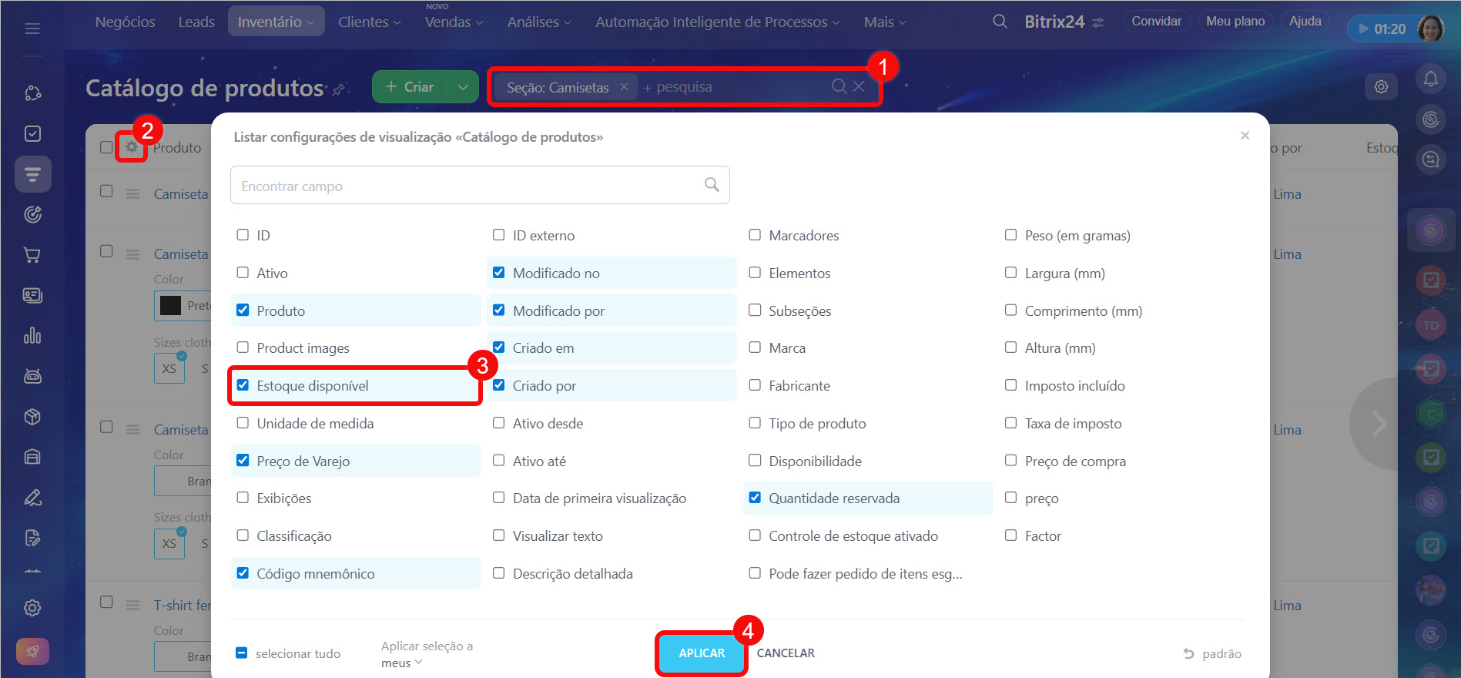Expand the Mais menu in the top bar
Screen dimensions: 1461x678
(x=884, y=22)
